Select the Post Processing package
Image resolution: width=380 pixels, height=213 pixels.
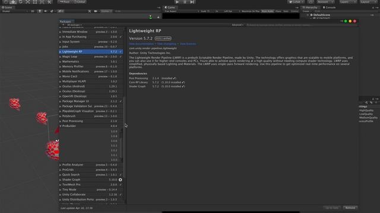point(91,121)
